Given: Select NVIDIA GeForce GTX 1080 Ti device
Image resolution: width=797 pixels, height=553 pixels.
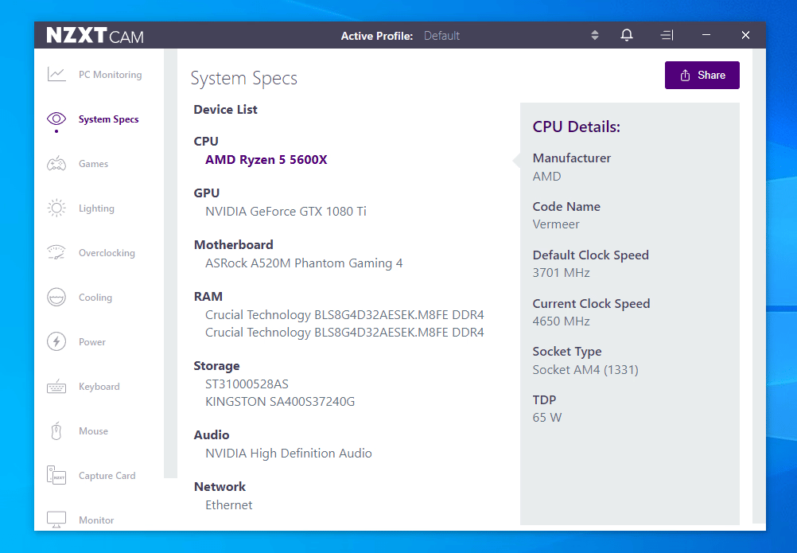Looking at the screenshot, I should 286,212.
